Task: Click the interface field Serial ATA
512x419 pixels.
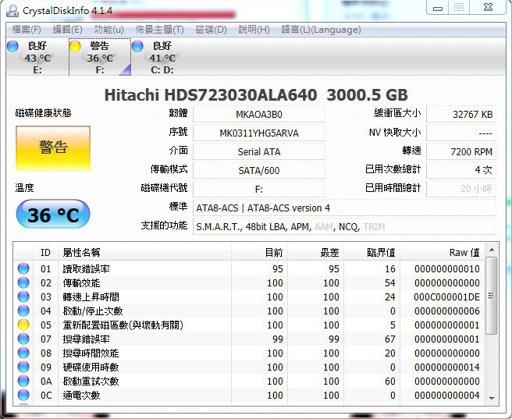Action: point(259,151)
